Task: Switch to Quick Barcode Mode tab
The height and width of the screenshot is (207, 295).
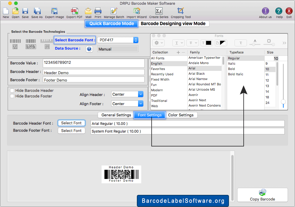Action: 112,24
